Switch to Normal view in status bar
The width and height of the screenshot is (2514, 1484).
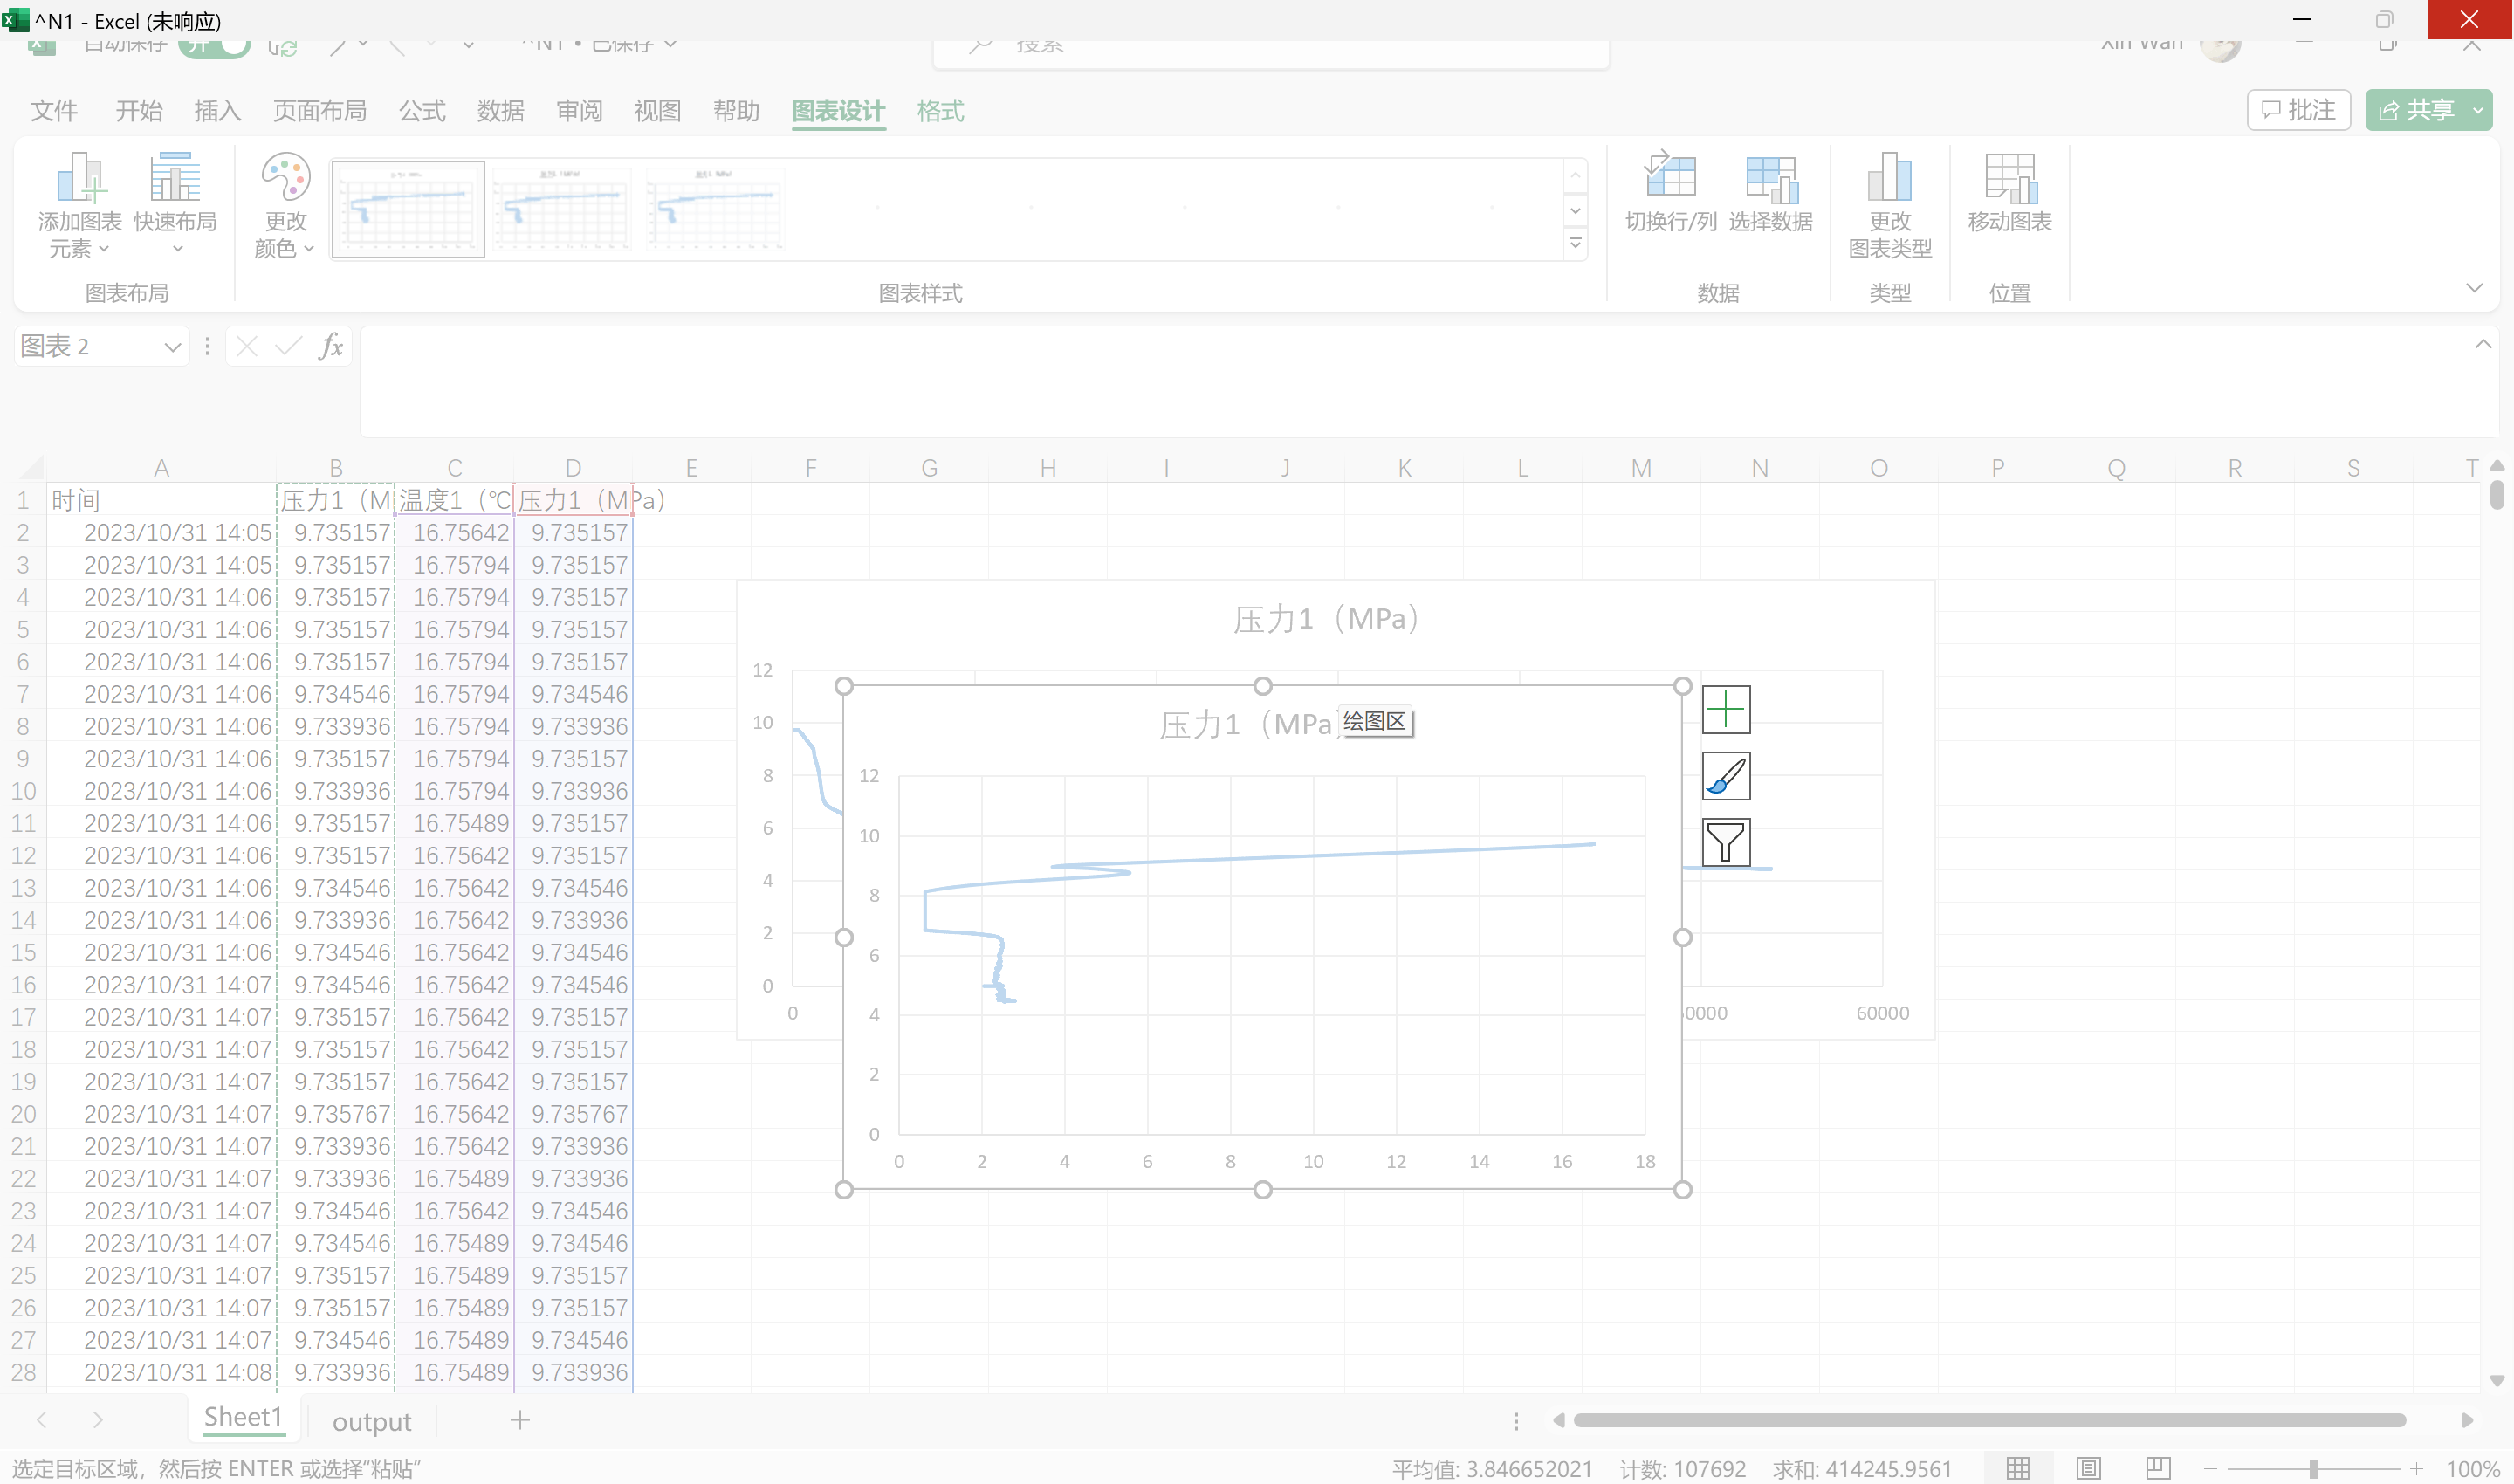click(x=2018, y=1468)
